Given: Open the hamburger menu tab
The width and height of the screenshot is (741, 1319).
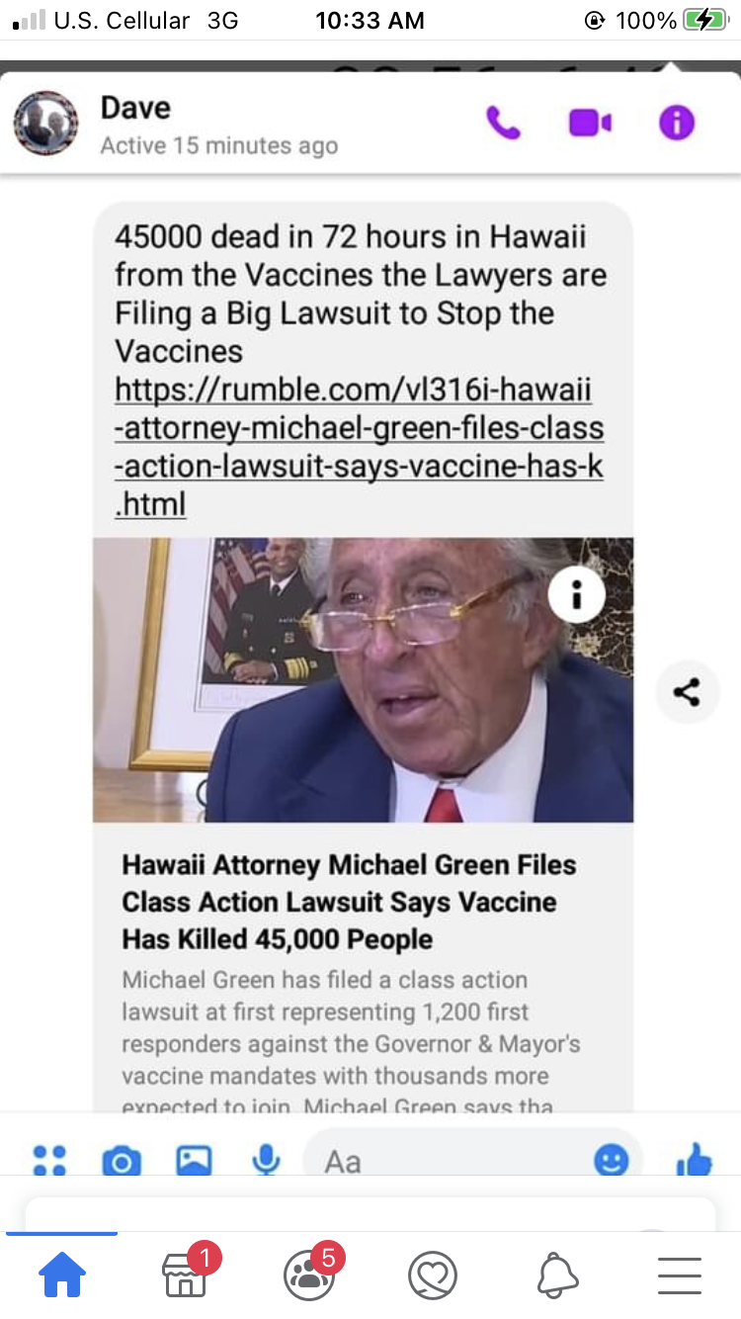Looking at the screenshot, I should (680, 1276).
